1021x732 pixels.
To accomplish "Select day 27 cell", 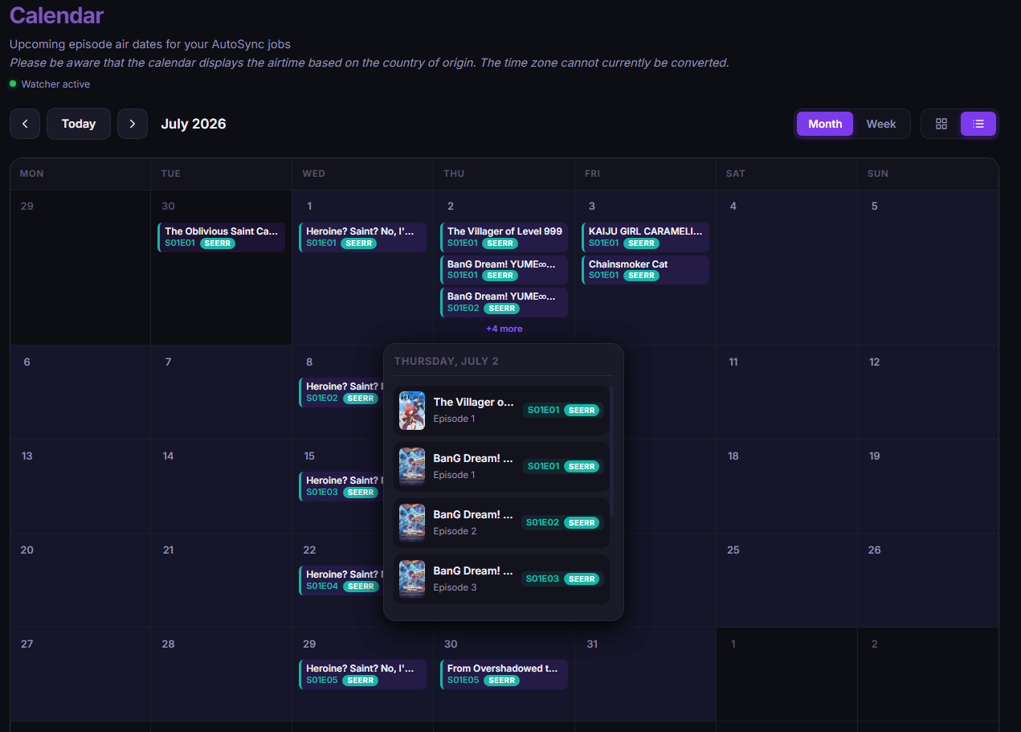I will coord(80,674).
